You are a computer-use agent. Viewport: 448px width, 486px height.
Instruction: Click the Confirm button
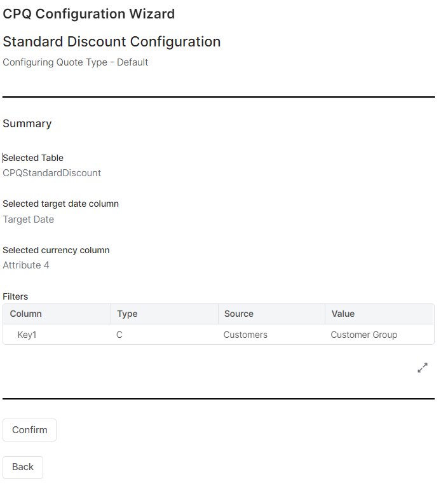pos(29,430)
